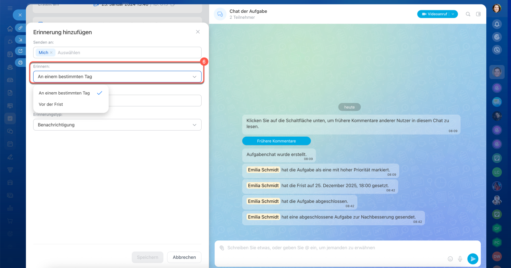The width and height of the screenshot is (511, 268).
Task: Open the Erinnern dropdown
Action: click(117, 77)
